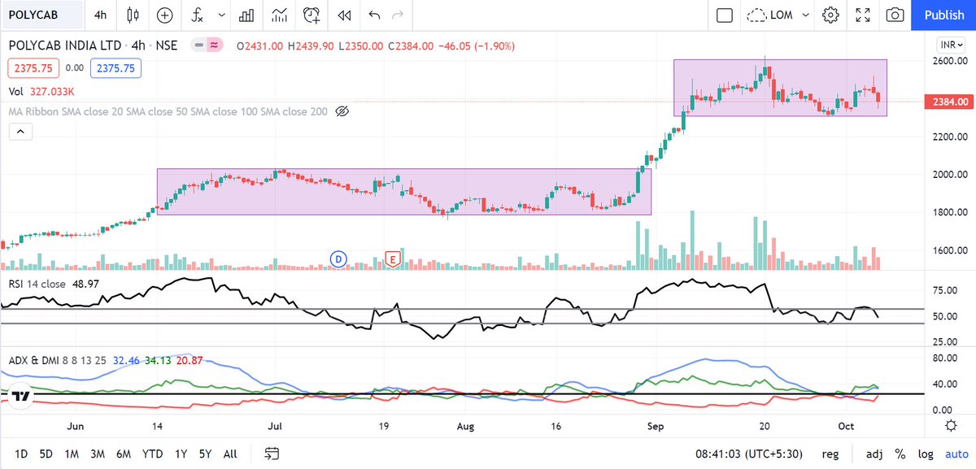976x469 pixels.
Task: Click the E earnings marker on chart
Action: [393, 258]
